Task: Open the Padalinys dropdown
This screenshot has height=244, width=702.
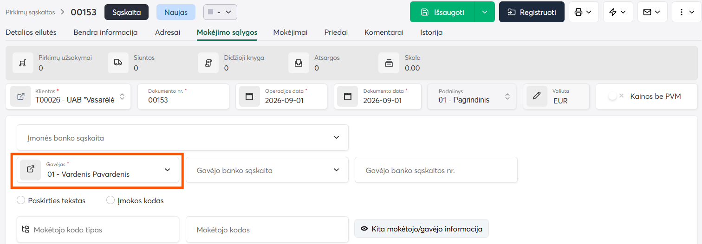Action: click(507, 96)
